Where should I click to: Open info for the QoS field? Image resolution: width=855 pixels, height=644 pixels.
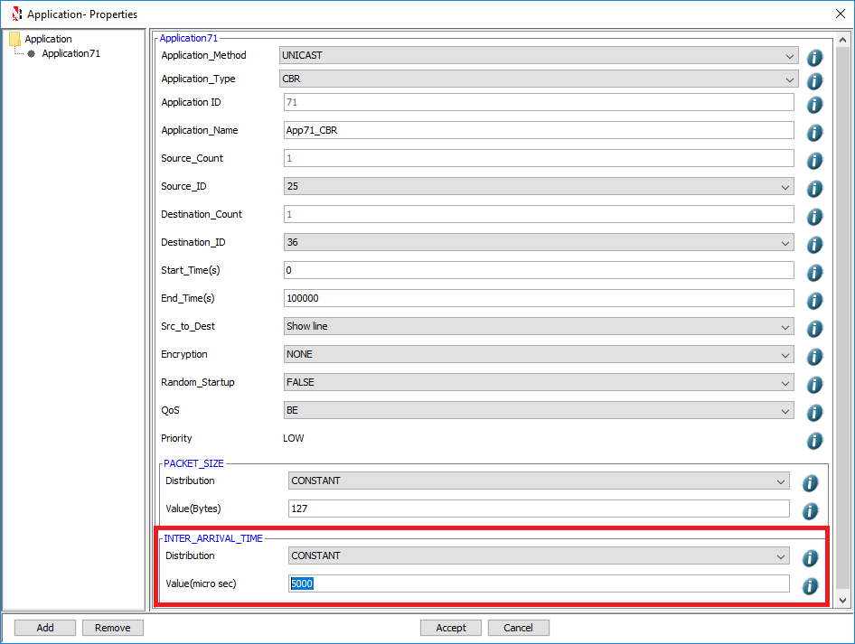pyautogui.click(x=814, y=412)
